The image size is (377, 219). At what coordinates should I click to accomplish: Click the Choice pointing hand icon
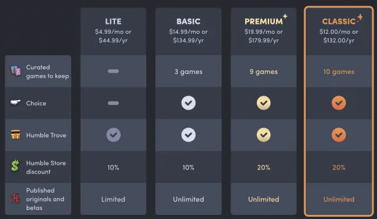[15, 103]
